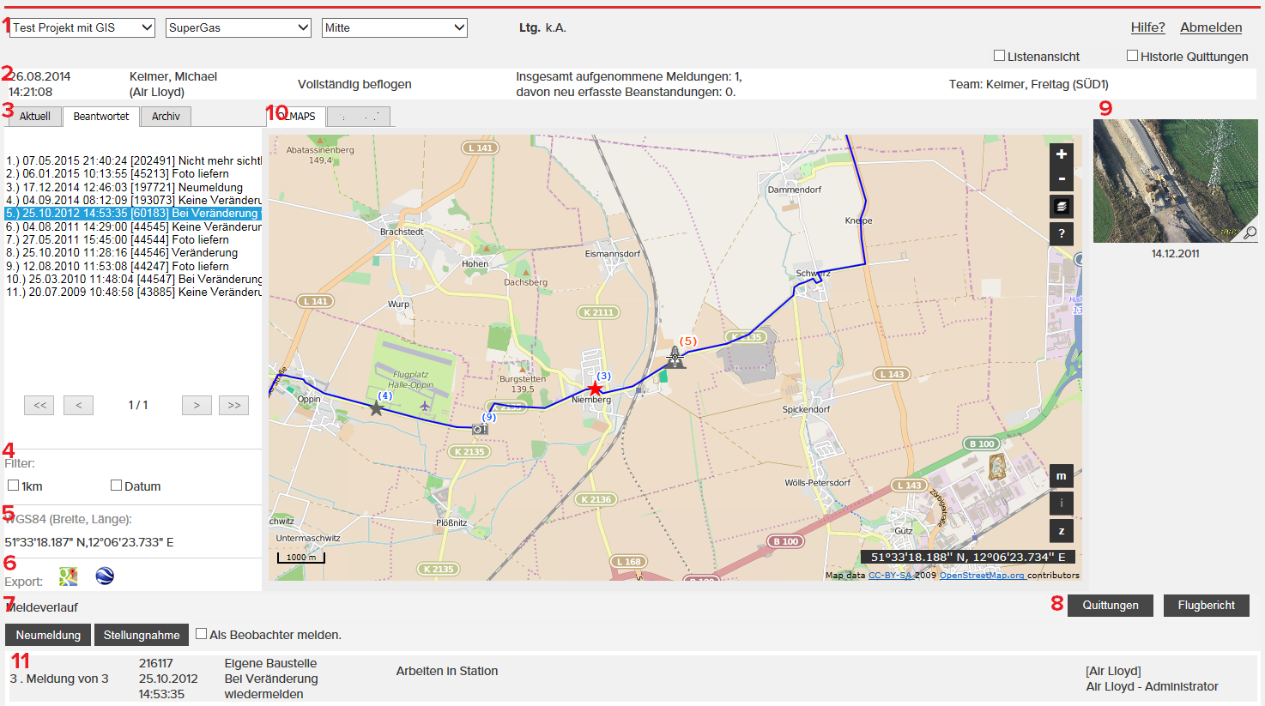1265x706 pixels.
Task: Select entry 3.) 17.12.2014 [197721] Neumeldung
Action: coord(133,187)
